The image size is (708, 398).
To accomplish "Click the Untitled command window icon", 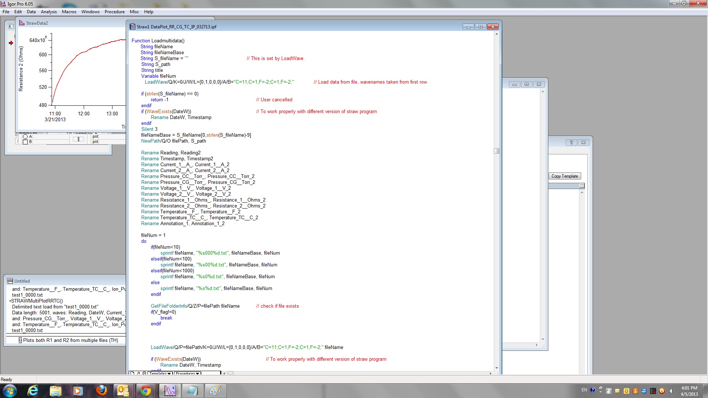I will [10, 281].
